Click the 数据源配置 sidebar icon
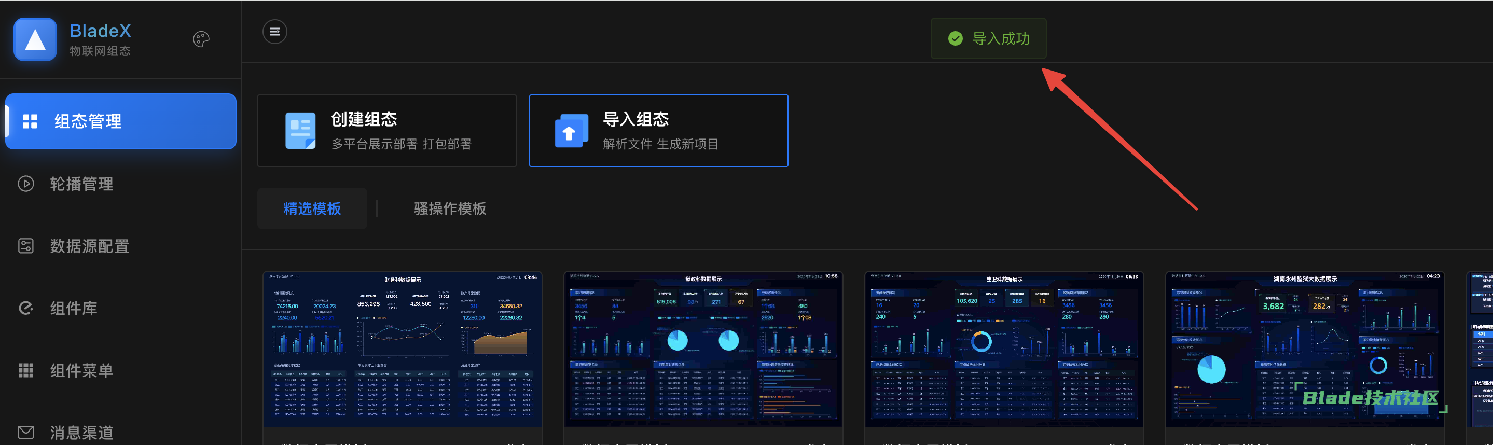Viewport: 1493px width, 445px height. [x=26, y=246]
